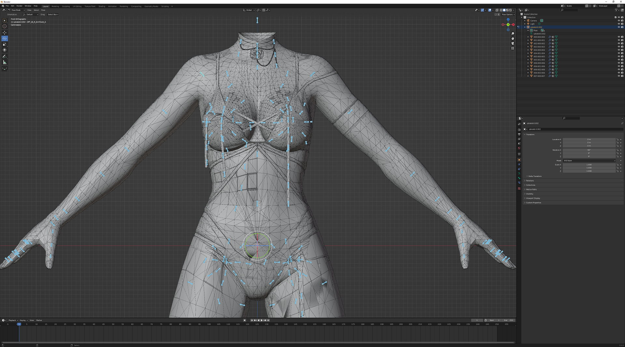Viewport: 625px width, 347px height.
Task: Toggle visibility eye of Light object
Action: (619, 24)
